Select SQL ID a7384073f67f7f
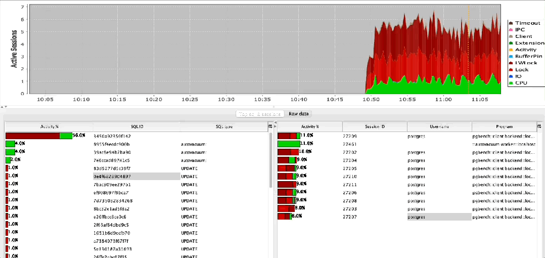545x258 pixels. [111, 241]
